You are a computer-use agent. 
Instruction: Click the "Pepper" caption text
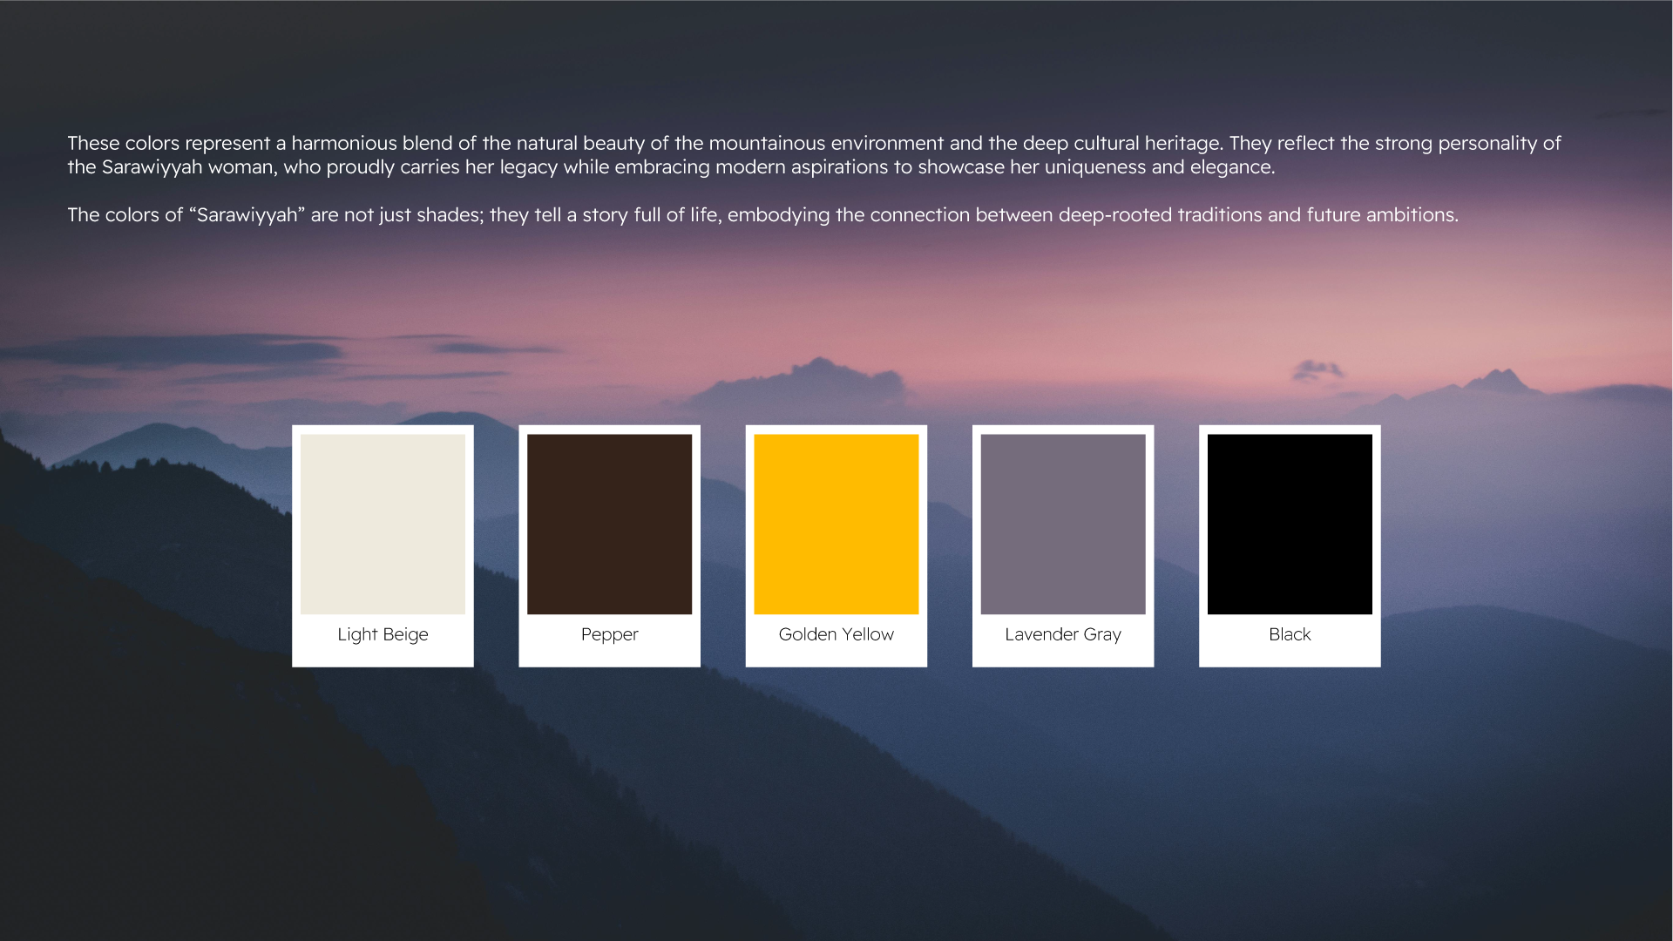click(x=609, y=634)
